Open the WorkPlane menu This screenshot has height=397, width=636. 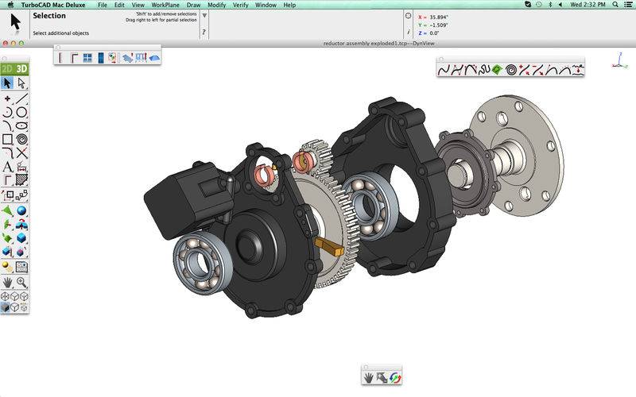click(166, 5)
